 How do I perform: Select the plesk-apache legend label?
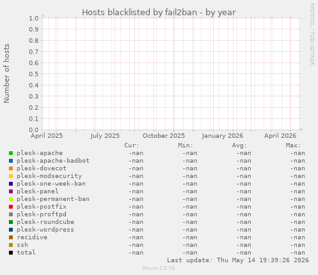40,153
